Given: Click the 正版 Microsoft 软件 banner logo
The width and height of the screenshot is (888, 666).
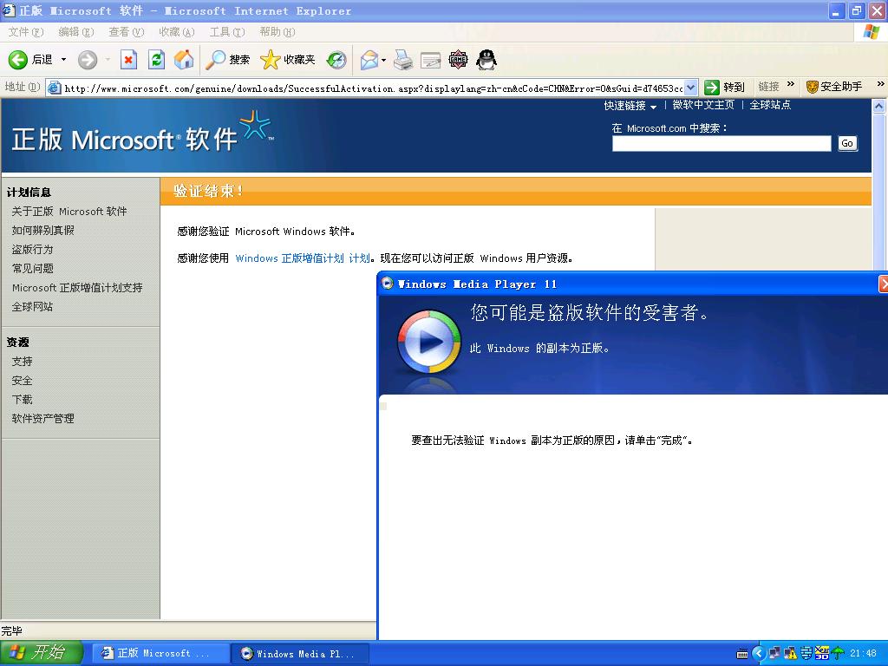Looking at the screenshot, I should (x=141, y=134).
